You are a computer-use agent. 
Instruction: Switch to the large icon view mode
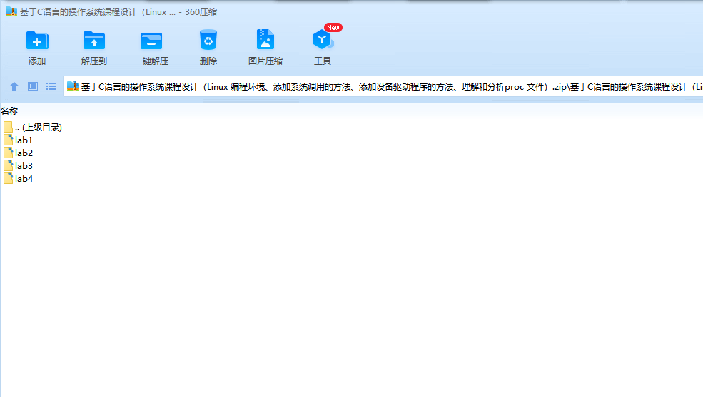[33, 86]
